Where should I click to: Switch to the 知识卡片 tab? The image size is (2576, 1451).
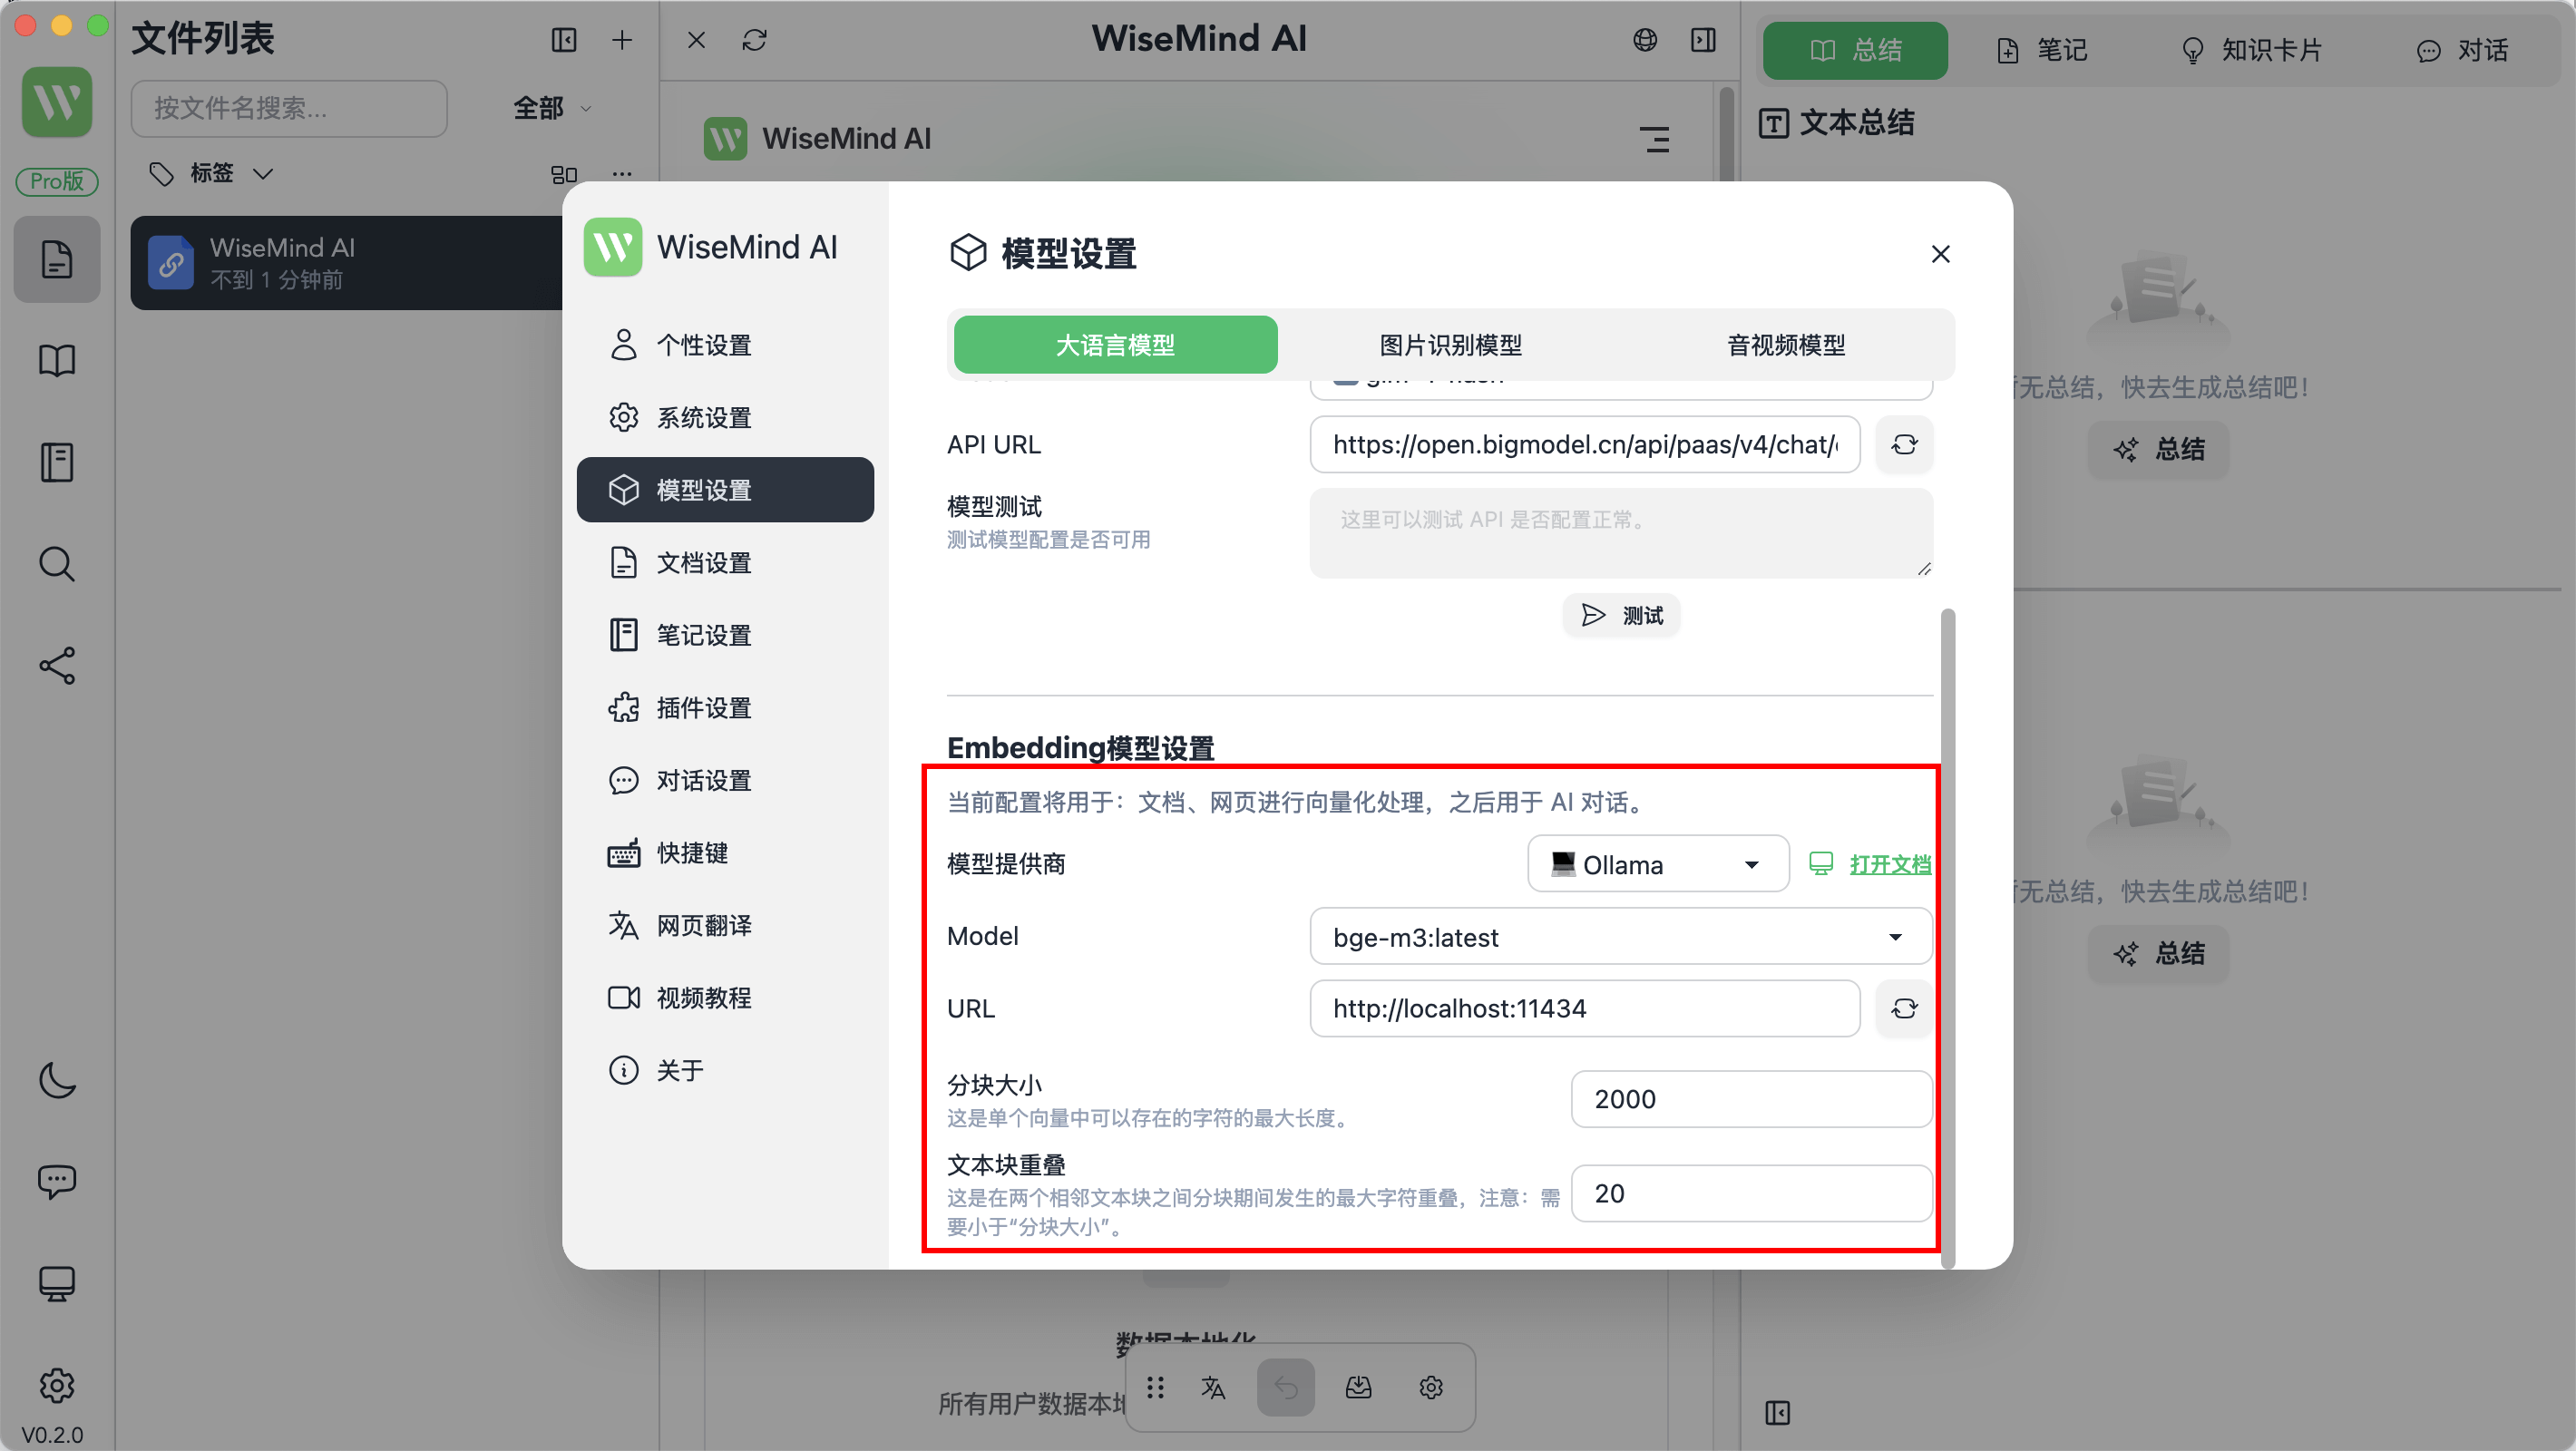tap(2251, 50)
